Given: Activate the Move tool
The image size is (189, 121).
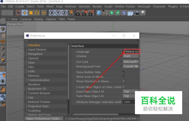Looking at the screenshot, I should tap(25, 13).
